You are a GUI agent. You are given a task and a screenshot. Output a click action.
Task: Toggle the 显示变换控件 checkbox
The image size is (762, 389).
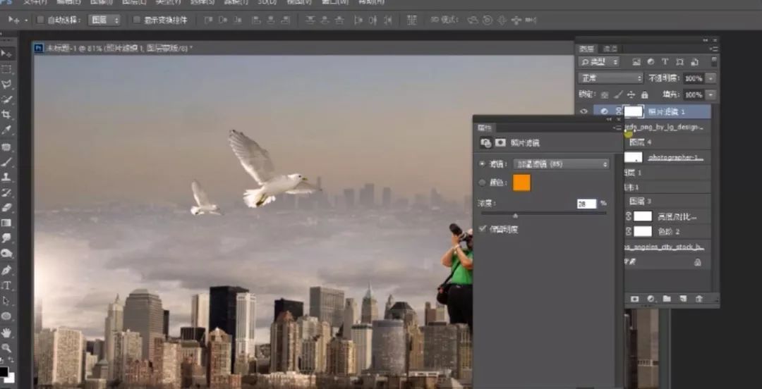pos(137,20)
